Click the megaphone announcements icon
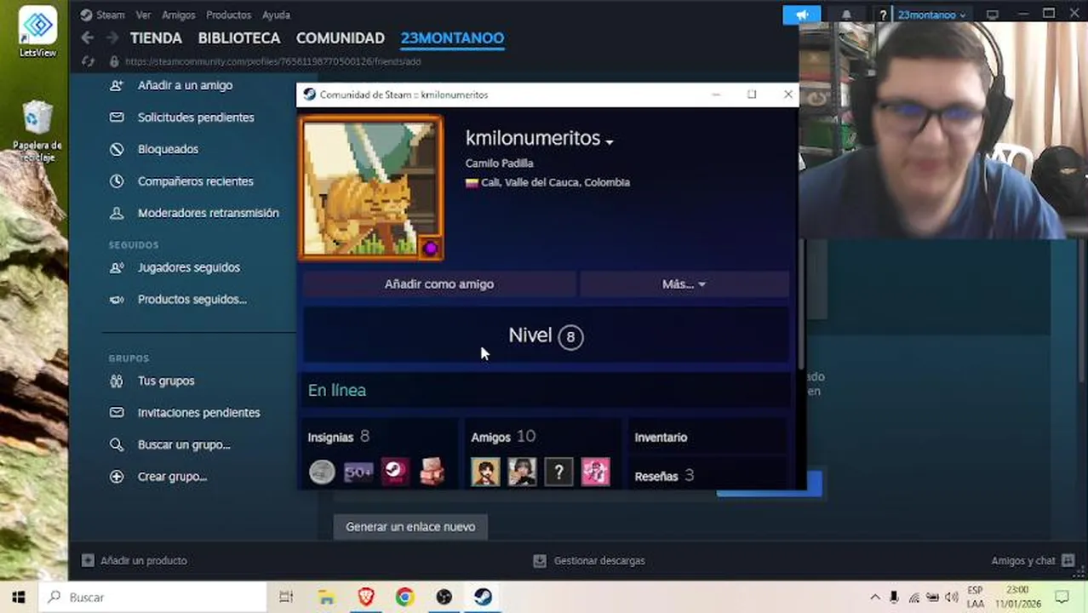The image size is (1088, 613). pos(802,14)
